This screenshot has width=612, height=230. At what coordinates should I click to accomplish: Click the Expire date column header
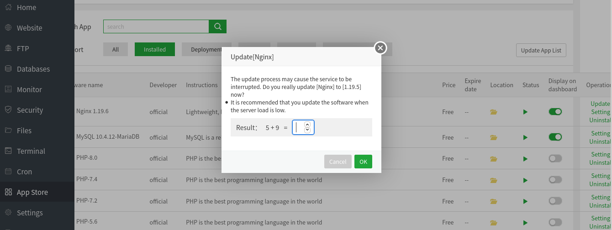[x=473, y=85]
